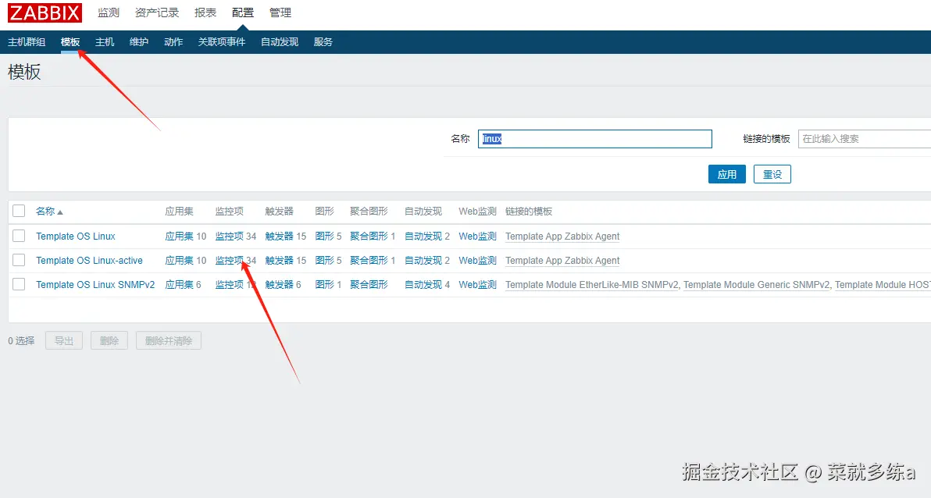
Task: Click the 应用 filter button
Action: click(726, 175)
